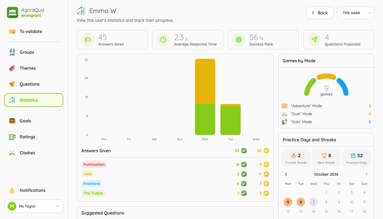Click the Punctuation correct answers checkmark
The height and width of the screenshot is (219, 383).
tap(244, 164)
